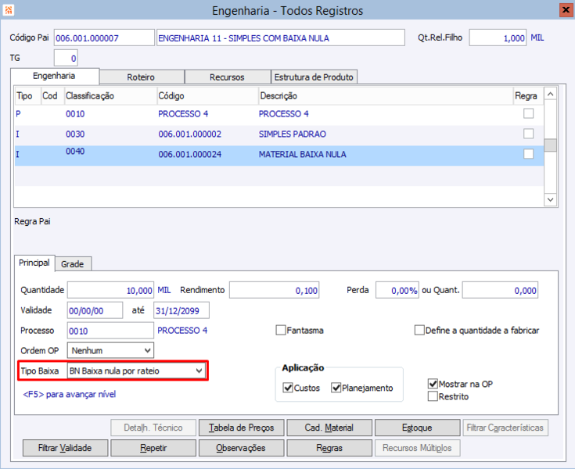Check Define a quantidade a fabricar
The height and width of the screenshot is (469, 575).
(419, 331)
